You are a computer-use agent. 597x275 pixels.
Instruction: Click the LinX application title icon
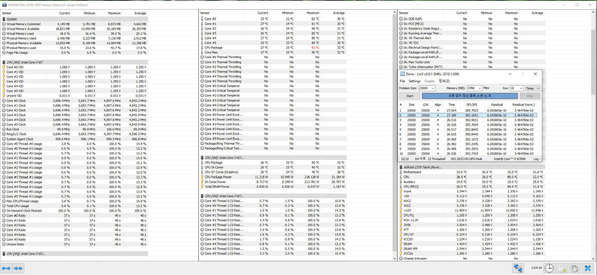402,74
